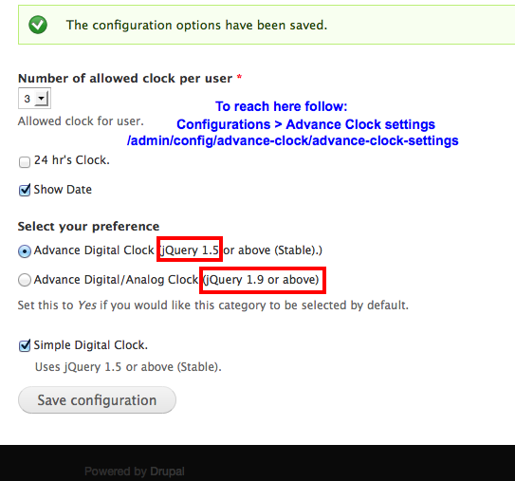Image resolution: width=515 pixels, height=481 pixels.
Task: Click the configuration saved status message text
Action: pyautogui.click(x=196, y=25)
